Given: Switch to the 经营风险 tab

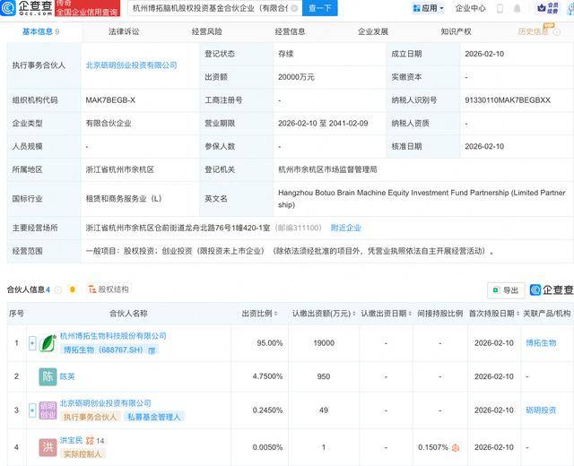Looking at the screenshot, I should [207, 31].
